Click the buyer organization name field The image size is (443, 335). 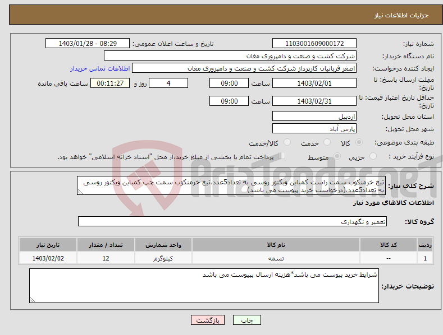(230, 55)
